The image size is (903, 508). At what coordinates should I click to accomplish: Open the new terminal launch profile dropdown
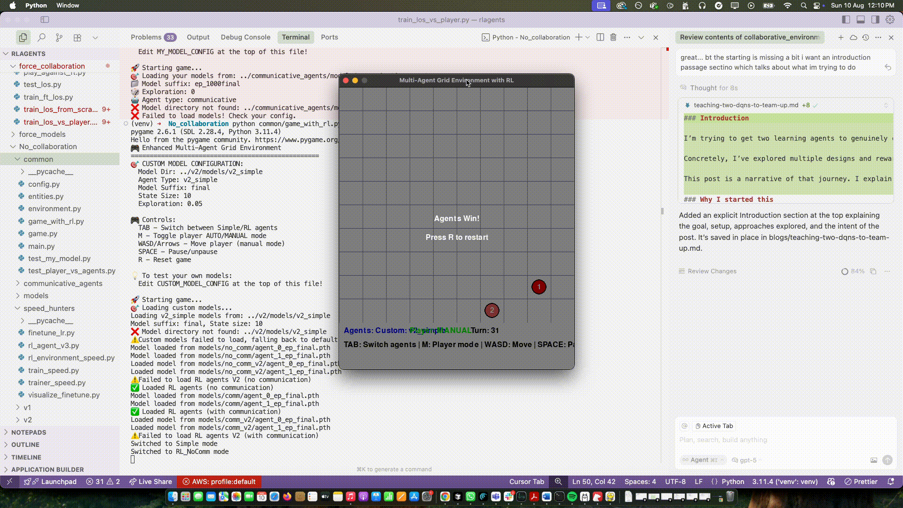pyautogui.click(x=587, y=37)
